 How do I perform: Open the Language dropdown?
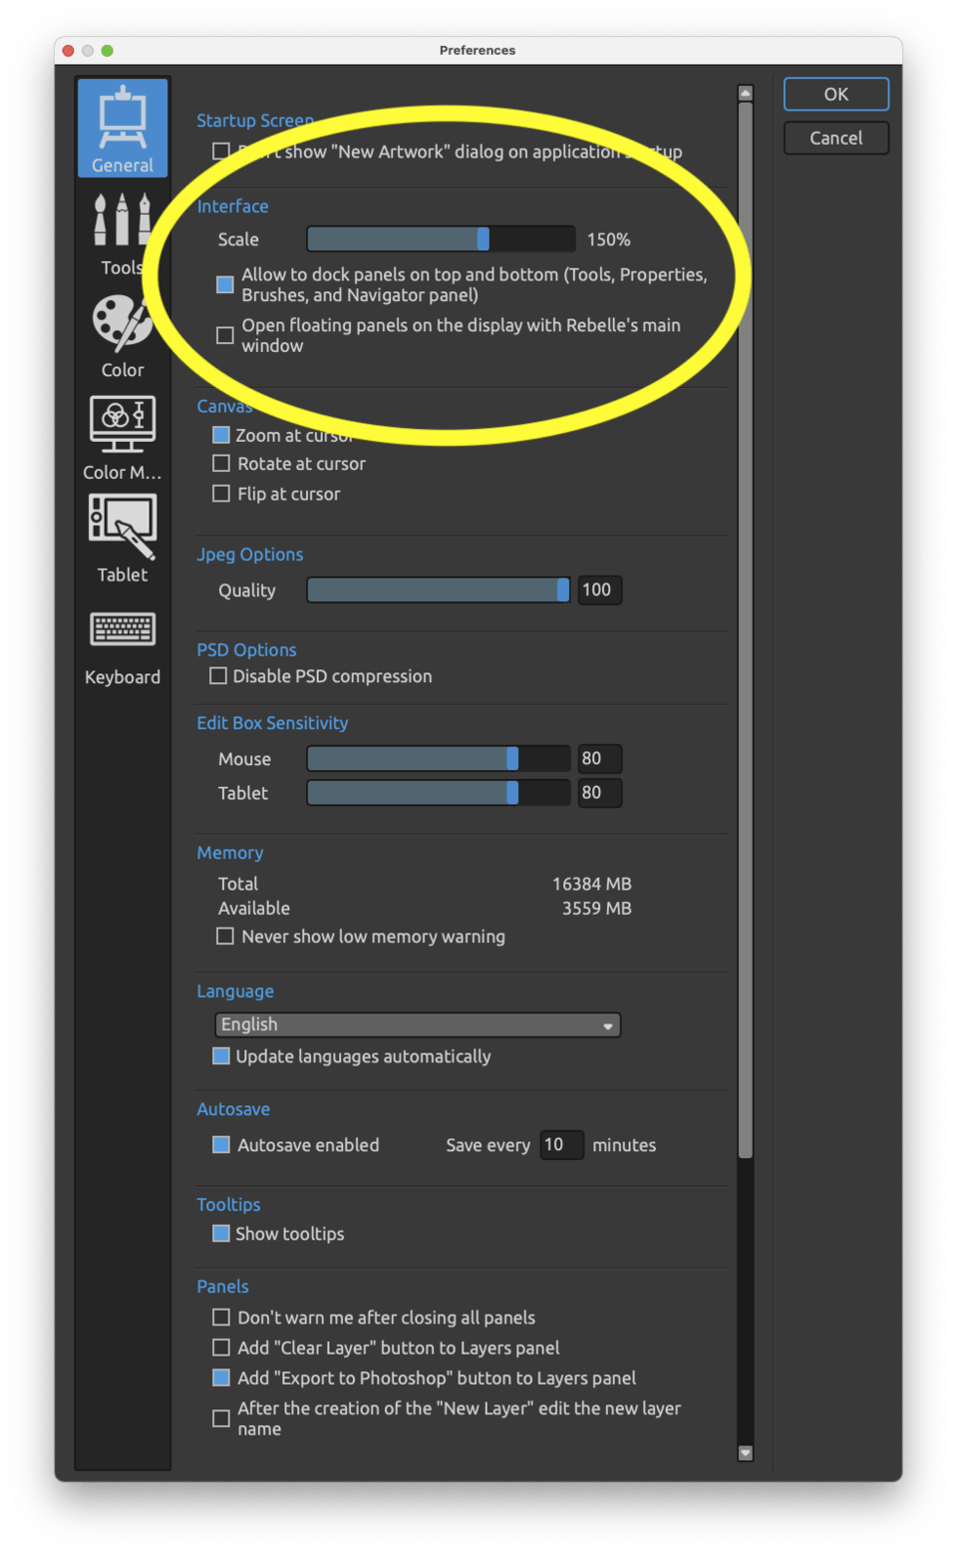click(417, 1024)
